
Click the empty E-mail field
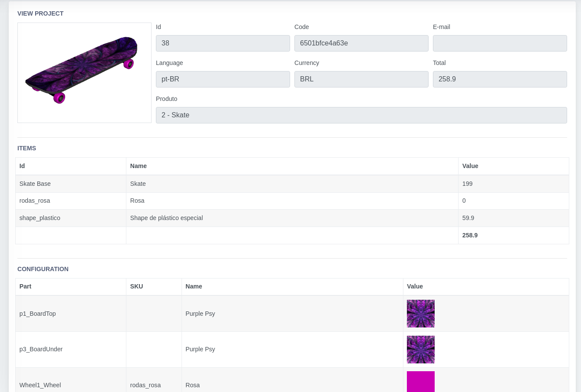(x=500, y=43)
